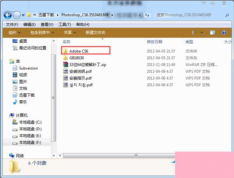Image resolution: width=234 pixels, height=178 pixels.
Task: Open the address bar history dropdown
Action: click(x=140, y=15)
